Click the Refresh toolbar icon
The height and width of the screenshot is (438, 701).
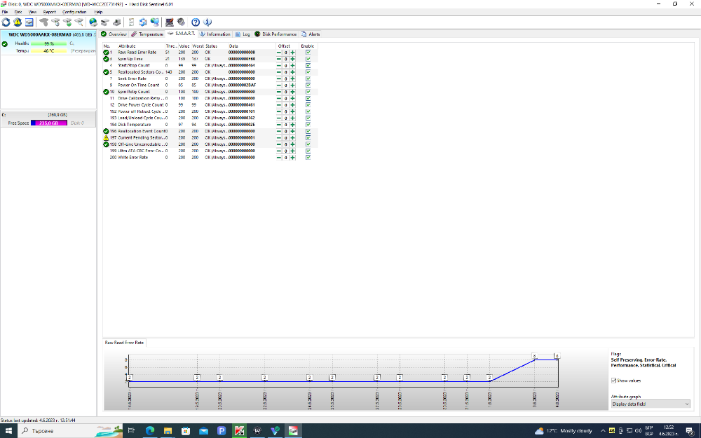click(6, 22)
